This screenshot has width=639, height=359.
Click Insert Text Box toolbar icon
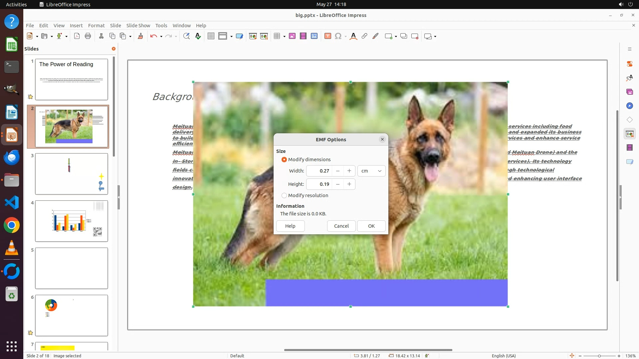tap(327, 36)
